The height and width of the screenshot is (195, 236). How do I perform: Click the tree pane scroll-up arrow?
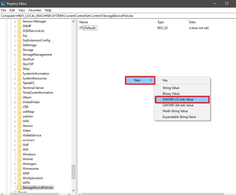(73, 22)
